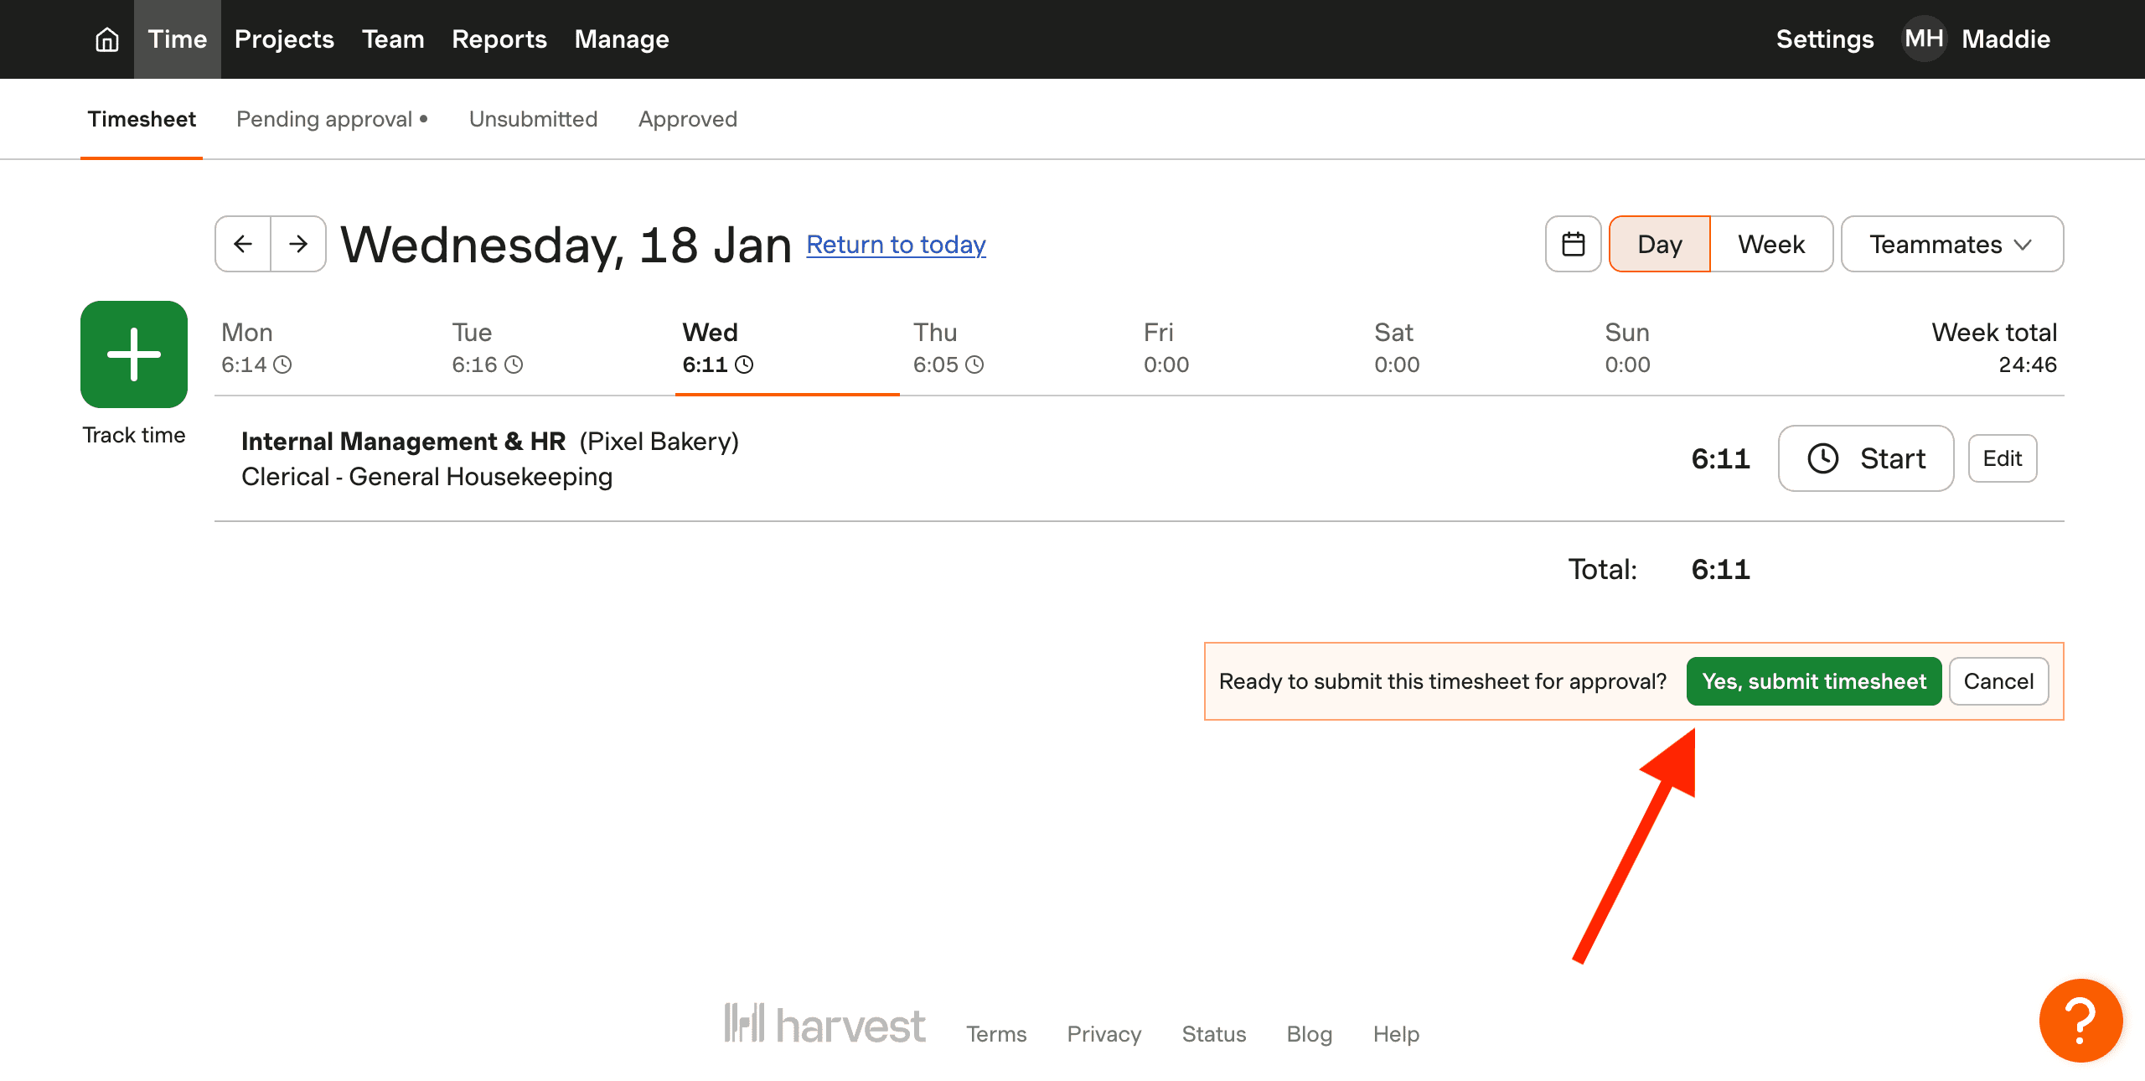Click the 6:11 entry duration
This screenshot has height=1081, width=2145.
1720,458
